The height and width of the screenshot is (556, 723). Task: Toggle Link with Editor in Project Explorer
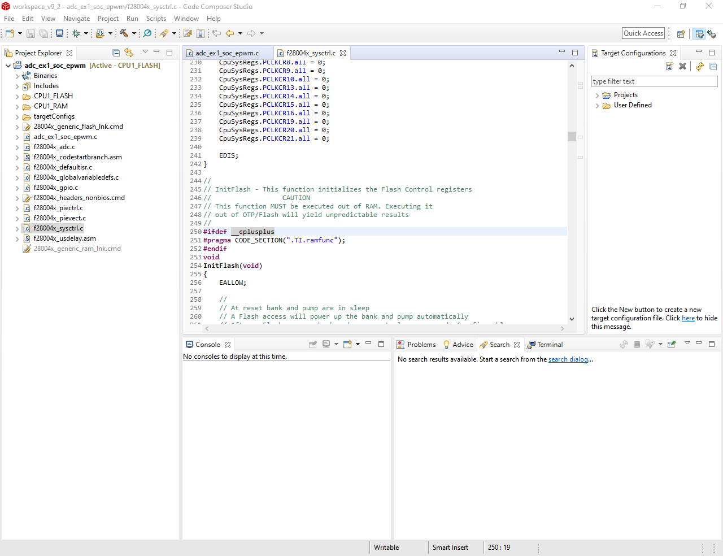pos(129,53)
